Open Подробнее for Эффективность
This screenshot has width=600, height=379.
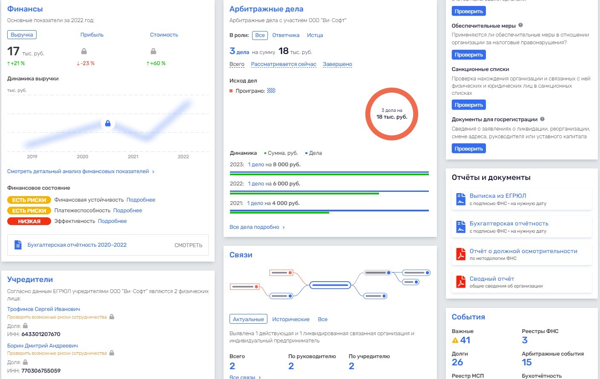(x=112, y=221)
